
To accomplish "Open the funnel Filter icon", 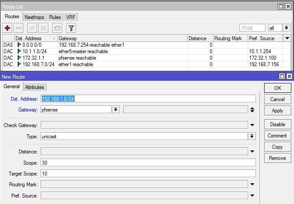I will 71,28.
